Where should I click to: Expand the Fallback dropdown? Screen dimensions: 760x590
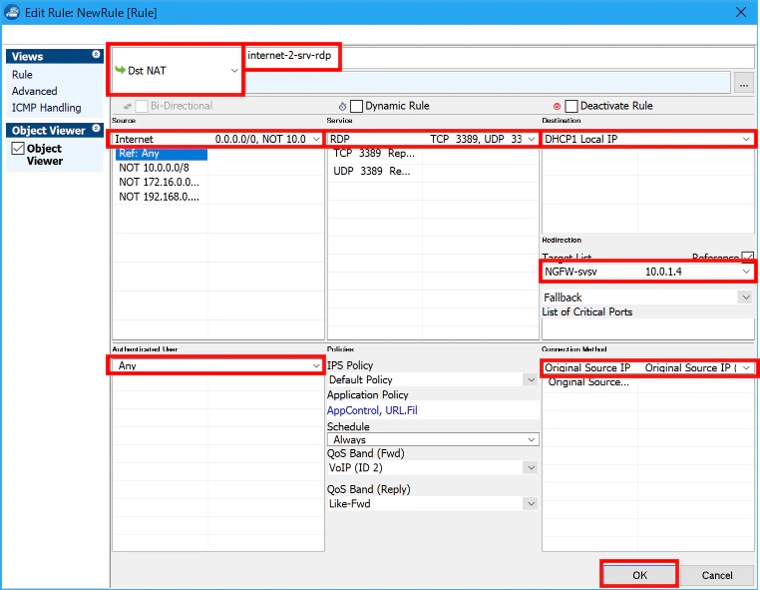(746, 296)
